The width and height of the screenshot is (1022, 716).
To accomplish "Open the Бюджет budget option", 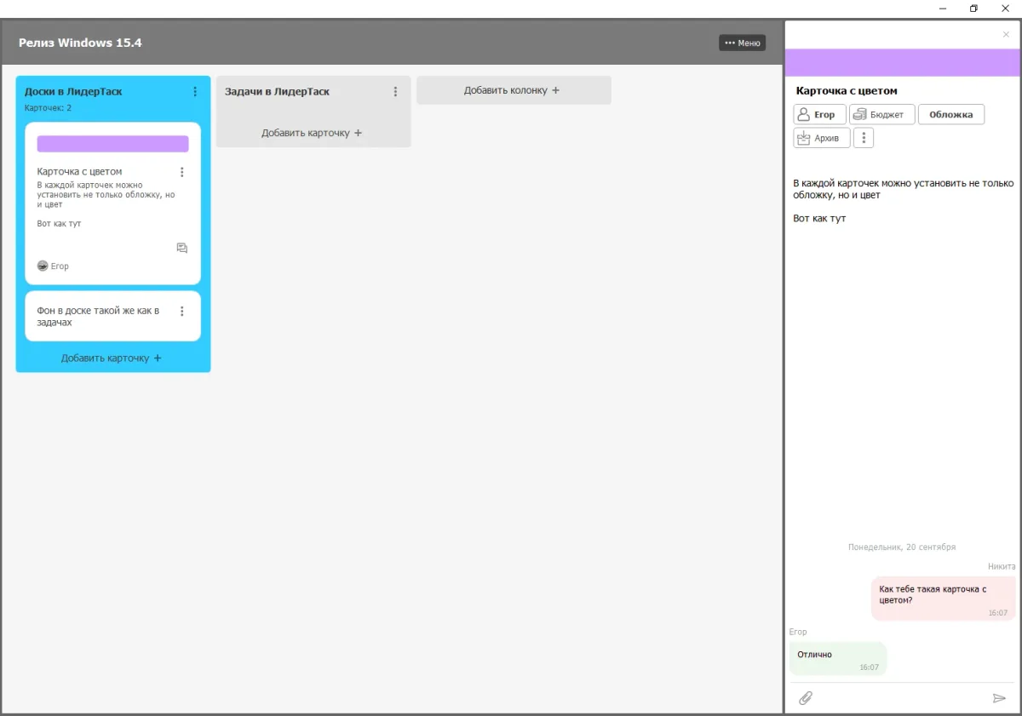I will 881,115.
